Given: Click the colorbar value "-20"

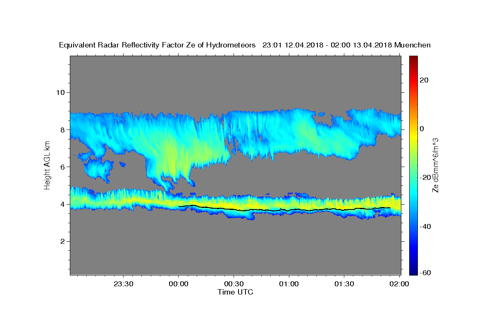Looking at the screenshot, I should click(x=425, y=177).
